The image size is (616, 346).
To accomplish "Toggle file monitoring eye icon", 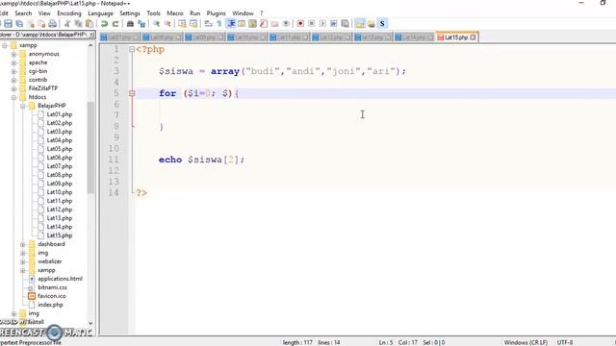I will [286, 23].
